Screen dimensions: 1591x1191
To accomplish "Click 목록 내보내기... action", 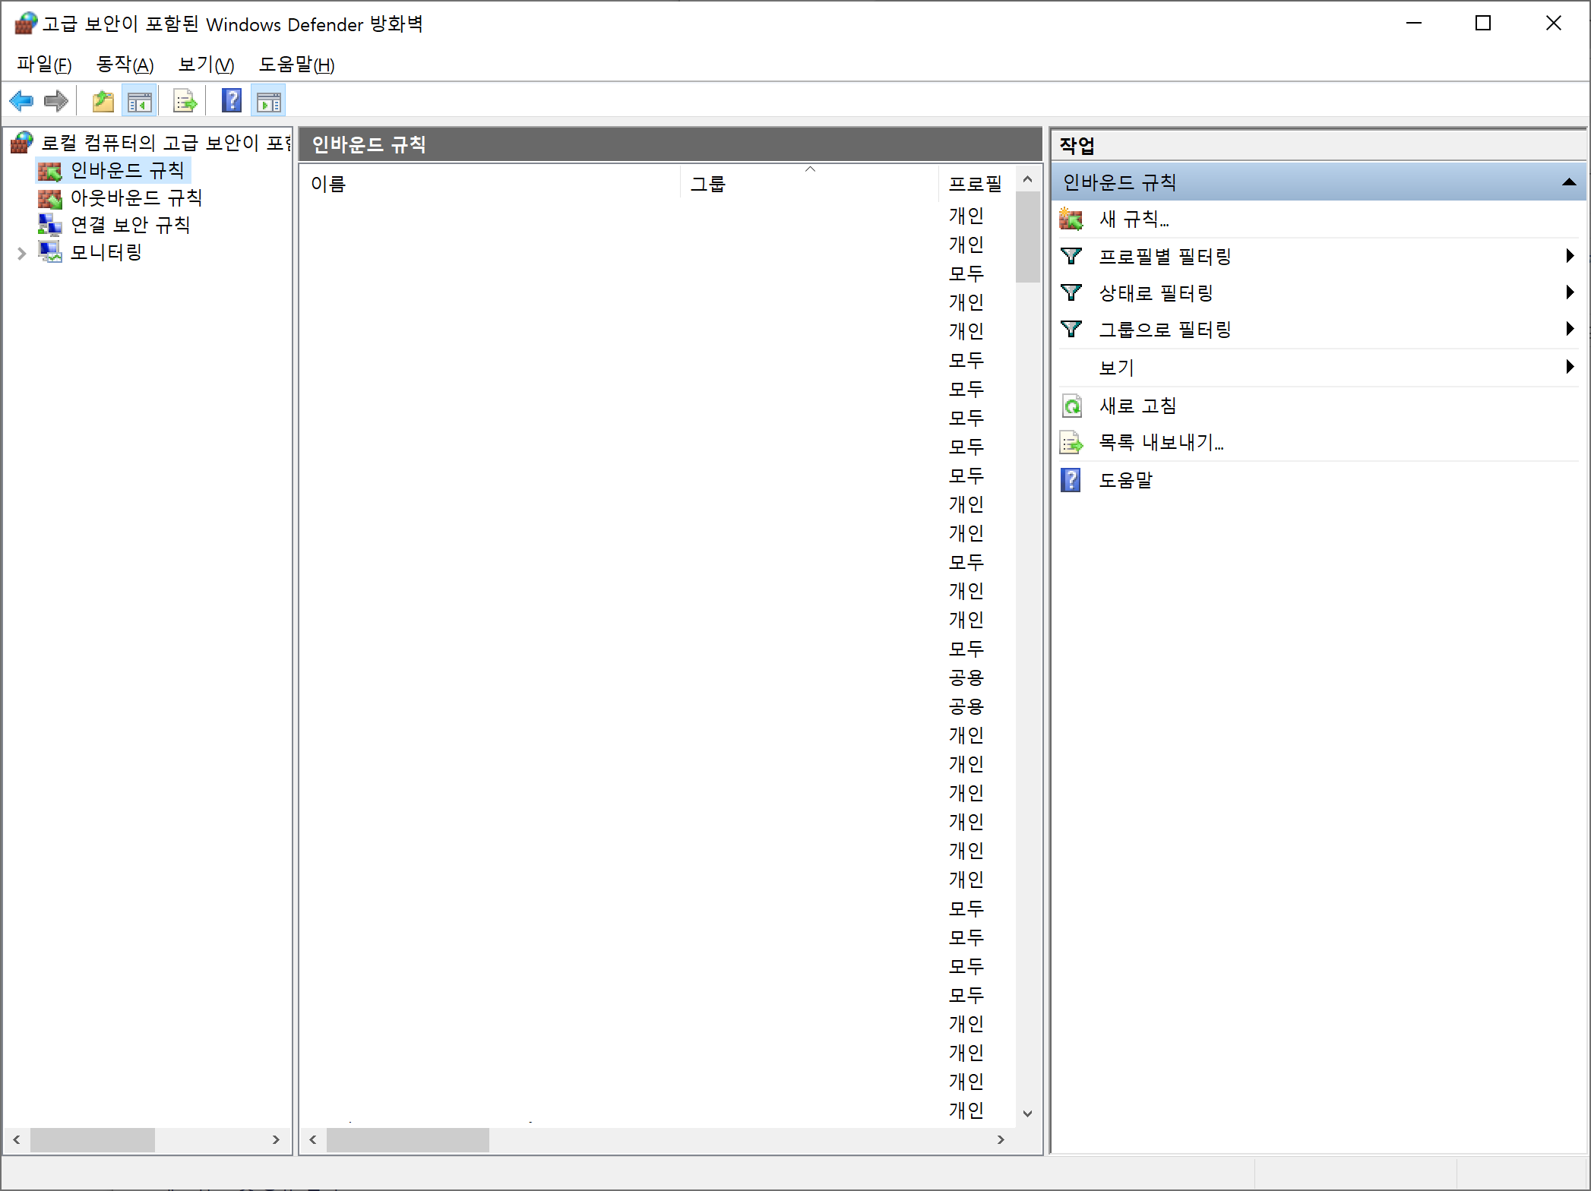I will pos(1161,442).
